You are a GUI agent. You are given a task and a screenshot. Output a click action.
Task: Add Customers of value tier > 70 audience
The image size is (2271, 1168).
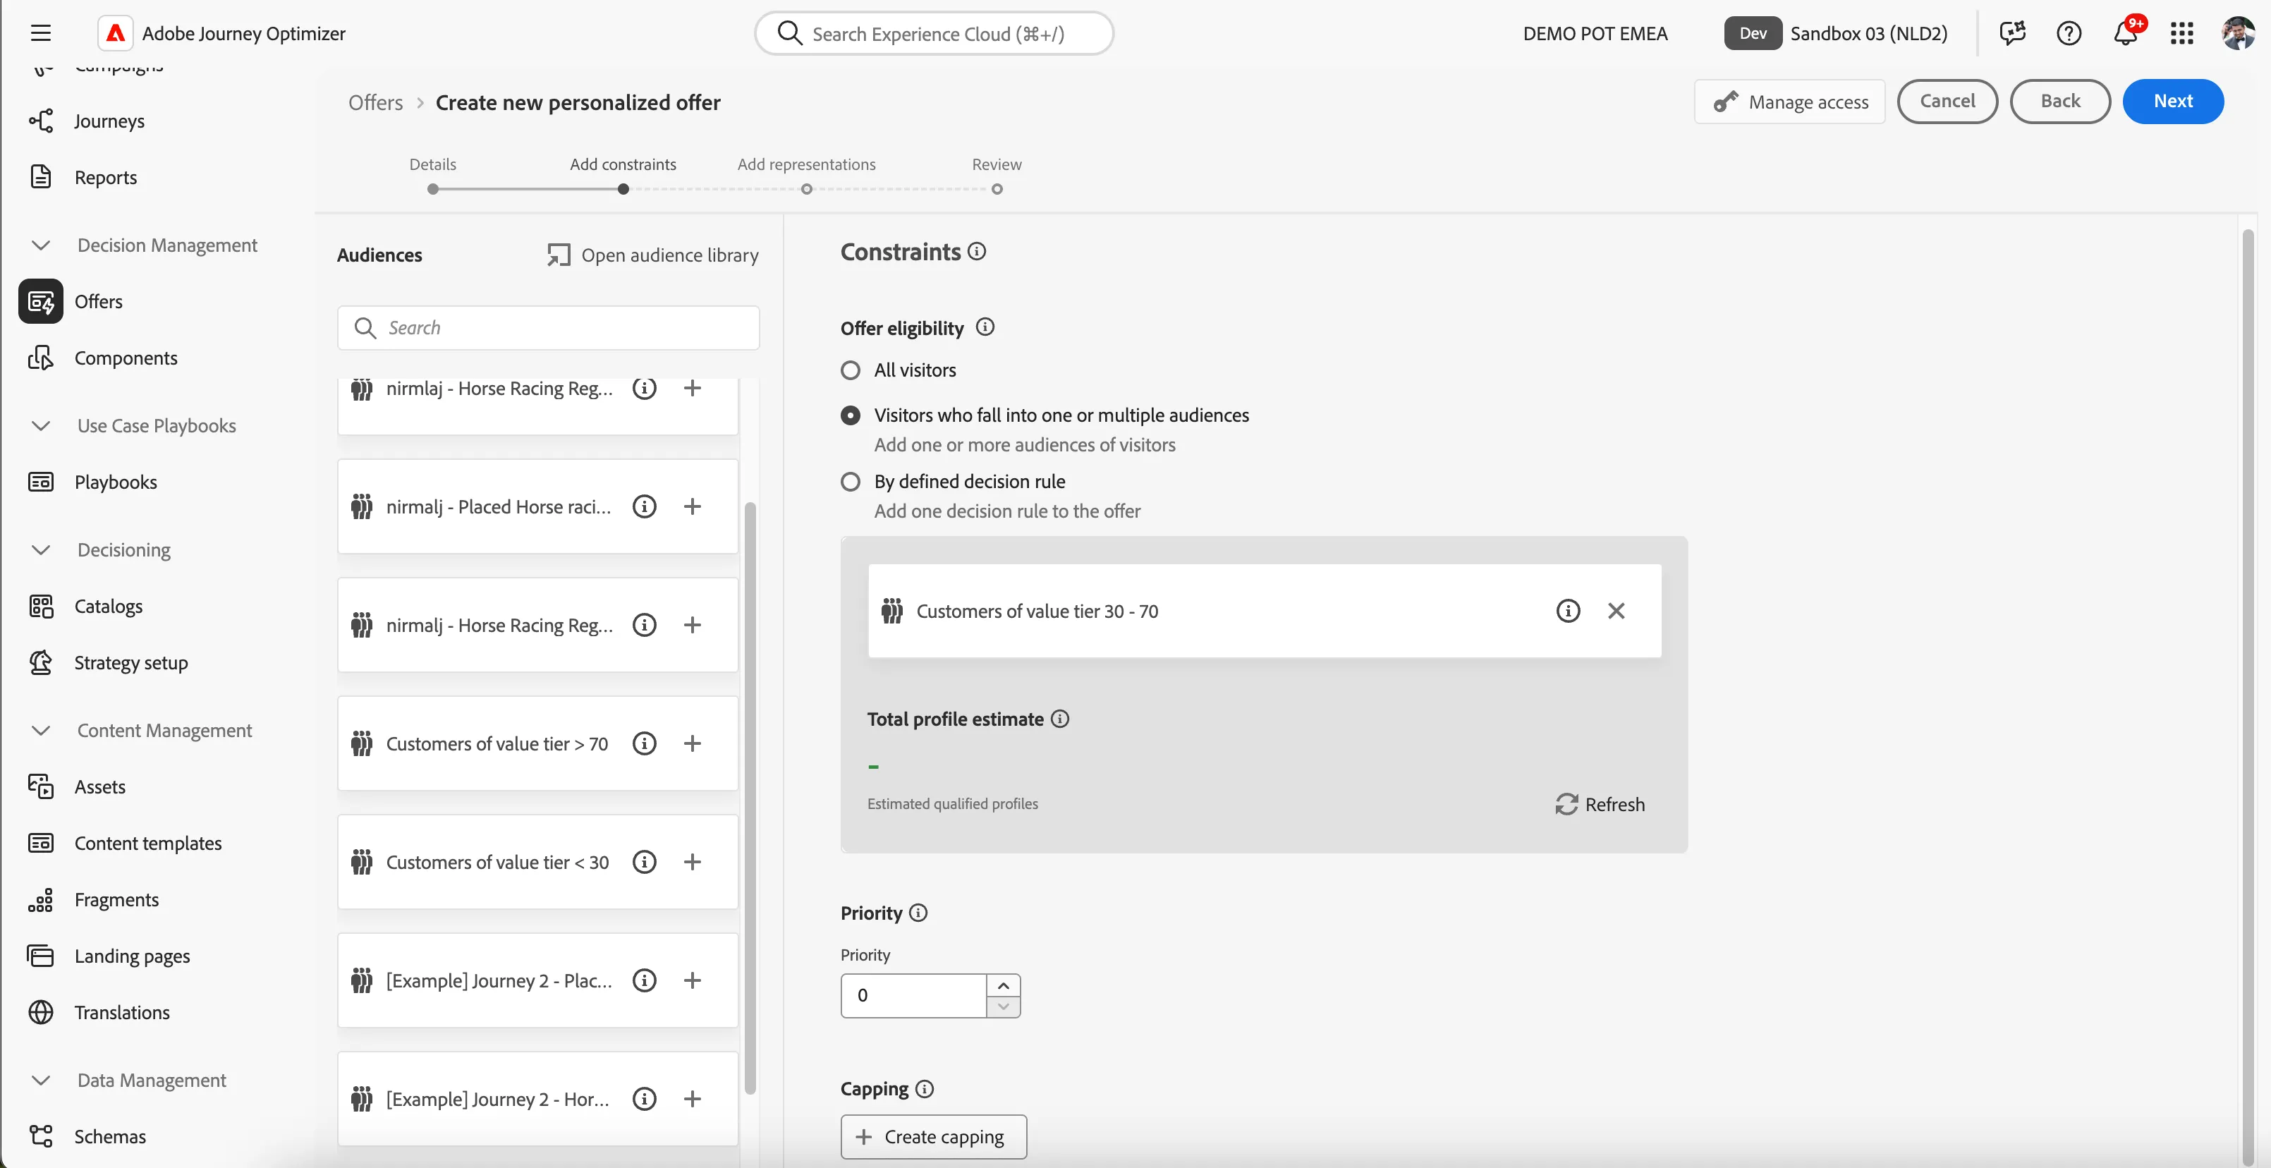click(x=693, y=743)
